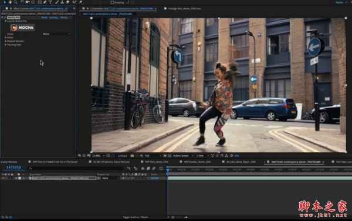352x221 pixels.
Task: Select the Roto Brush tool
Action: pos(75,2)
